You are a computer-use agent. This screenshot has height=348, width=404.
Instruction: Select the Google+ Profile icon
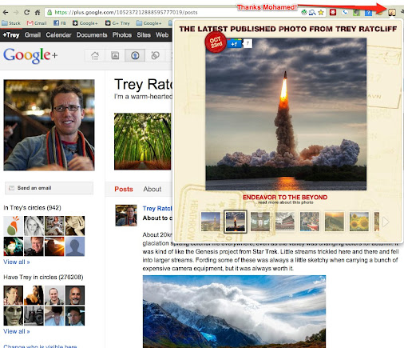coord(135,55)
